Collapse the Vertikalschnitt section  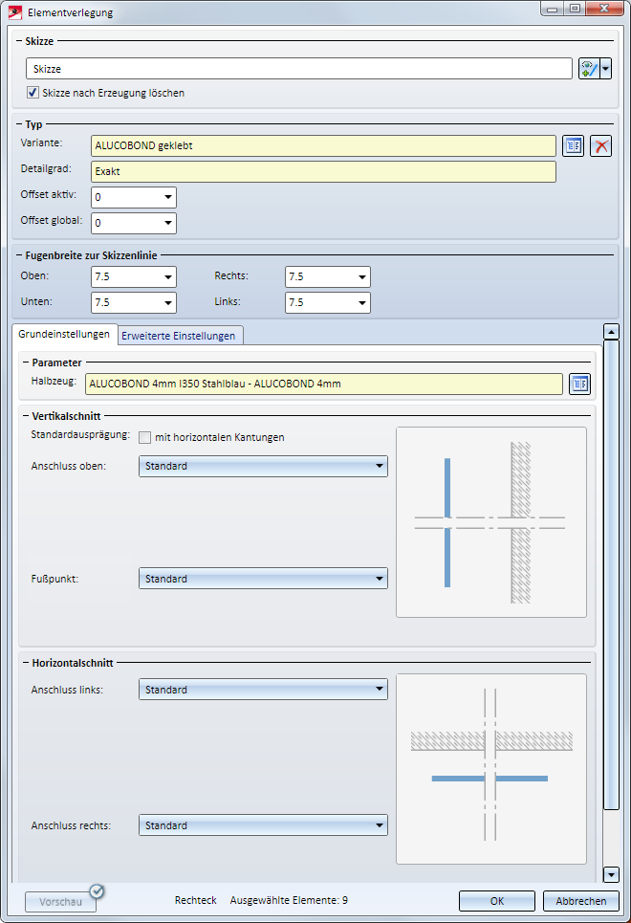[x=25, y=416]
